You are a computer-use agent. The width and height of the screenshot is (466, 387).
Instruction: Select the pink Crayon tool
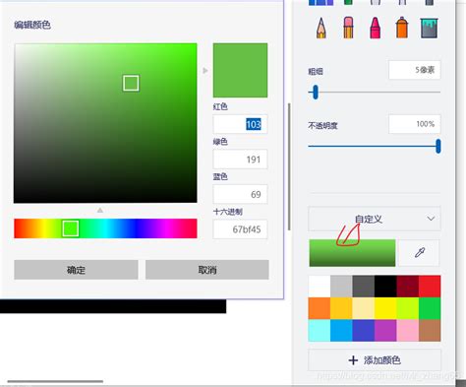coord(376,28)
